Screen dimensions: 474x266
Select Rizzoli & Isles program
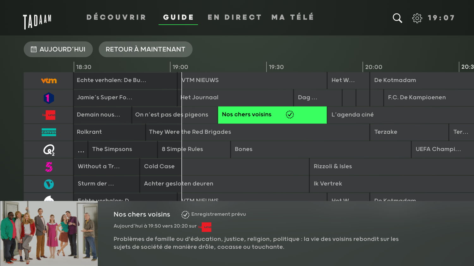392,167
